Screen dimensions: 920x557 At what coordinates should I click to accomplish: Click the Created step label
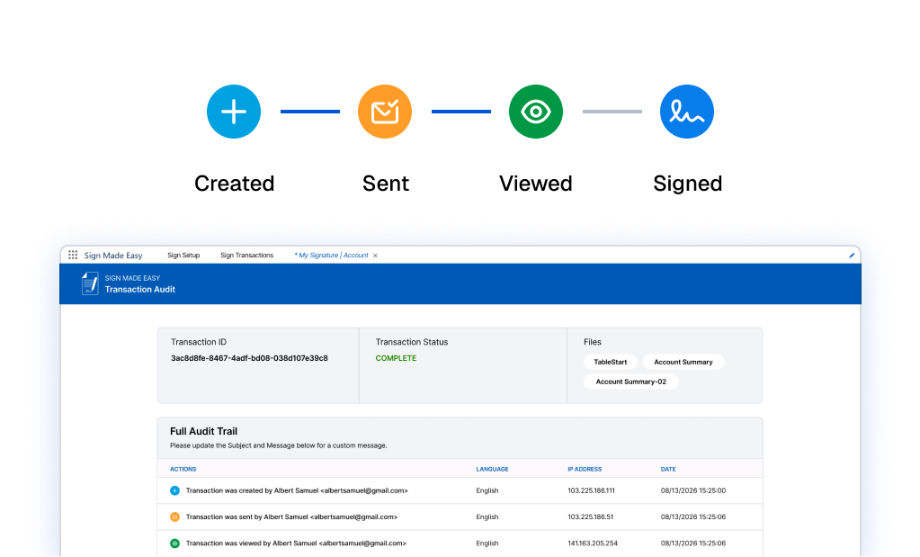(234, 184)
